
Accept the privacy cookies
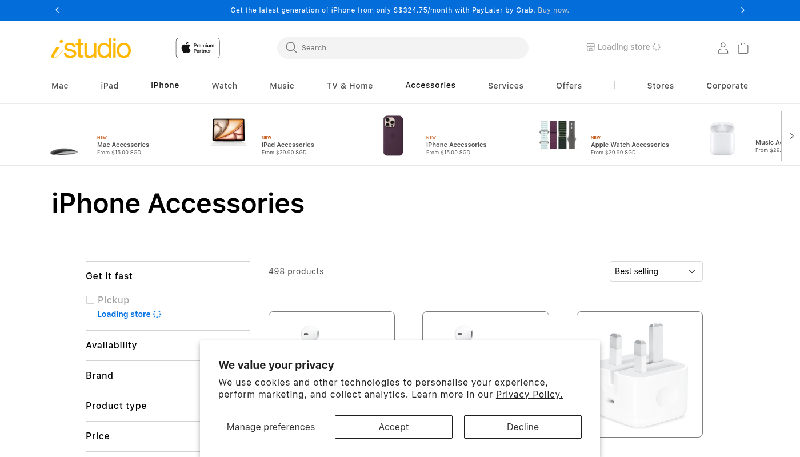coord(394,427)
